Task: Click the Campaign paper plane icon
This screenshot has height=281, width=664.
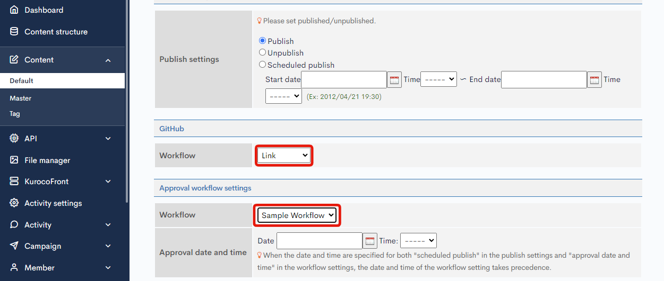Action: pyautogui.click(x=14, y=246)
